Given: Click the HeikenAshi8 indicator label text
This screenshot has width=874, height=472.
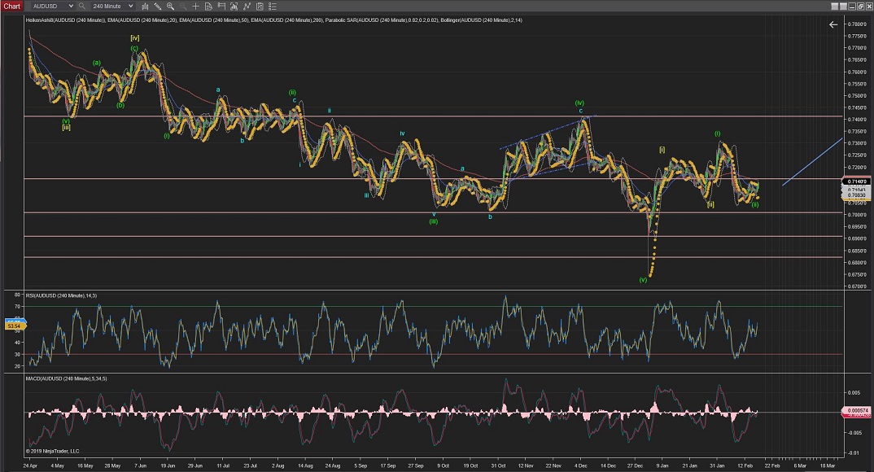Looking at the screenshot, I should click(x=66, y=20).
